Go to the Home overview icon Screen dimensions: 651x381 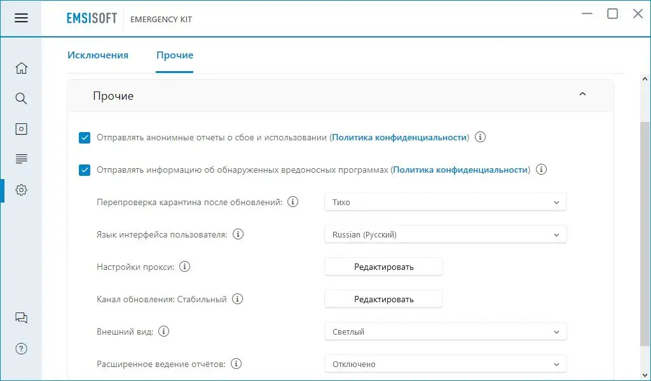click(x=21, y=69)
